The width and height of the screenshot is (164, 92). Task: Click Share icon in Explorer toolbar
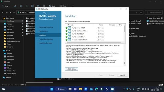38,6
